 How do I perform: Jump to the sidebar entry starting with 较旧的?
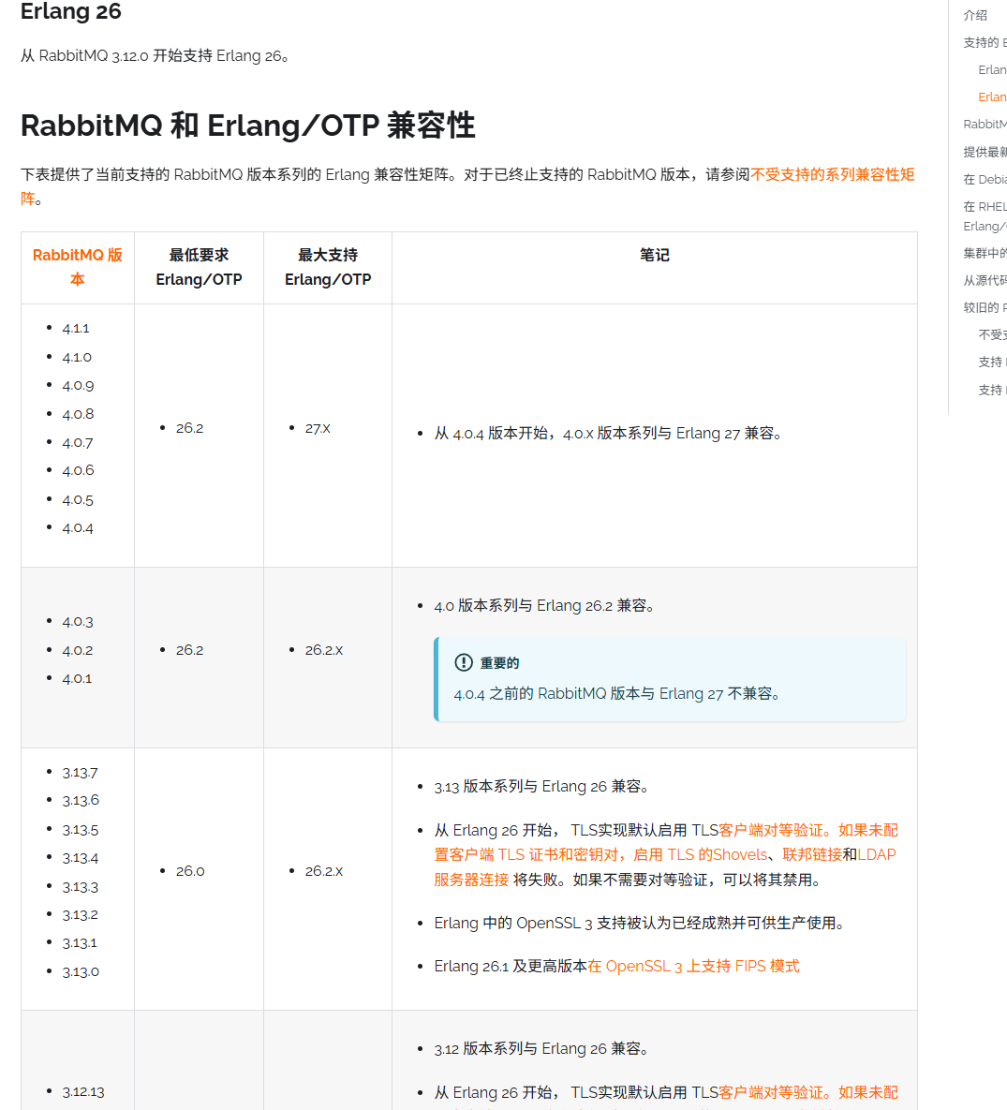985,307
